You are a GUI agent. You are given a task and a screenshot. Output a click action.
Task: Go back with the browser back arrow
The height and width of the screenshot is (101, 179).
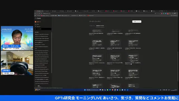(x=35, y=13)
